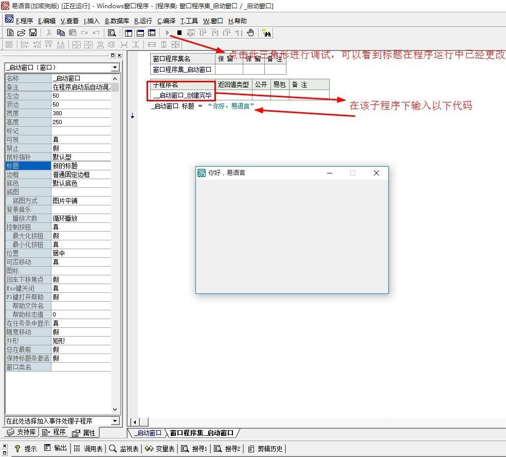
Task: Open the R.运行 menu
Action: (143, 21)
